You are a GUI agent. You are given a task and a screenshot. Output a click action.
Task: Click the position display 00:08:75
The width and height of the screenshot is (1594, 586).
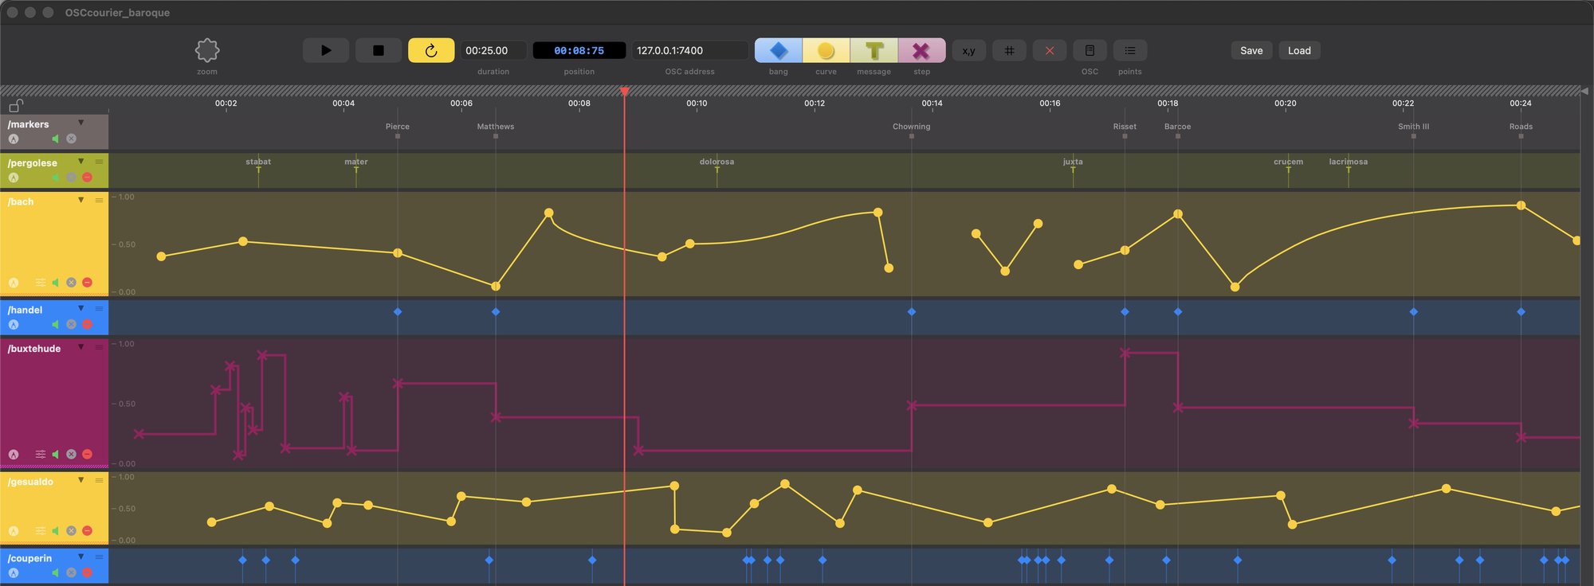tap(579, 50)
